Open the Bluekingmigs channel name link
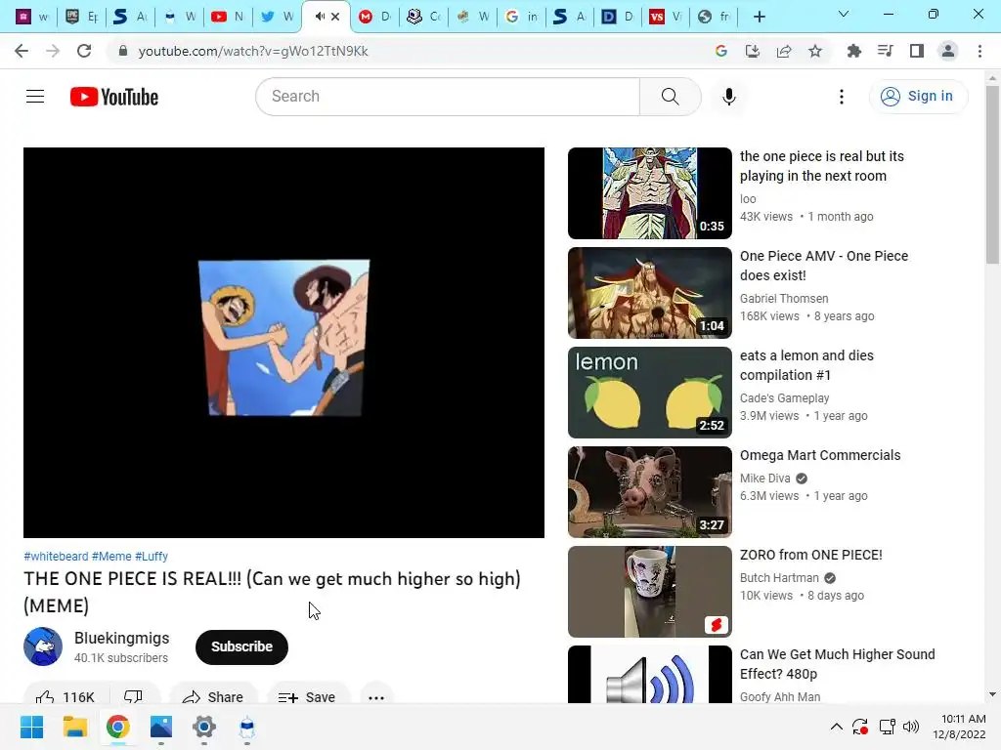 122,638
